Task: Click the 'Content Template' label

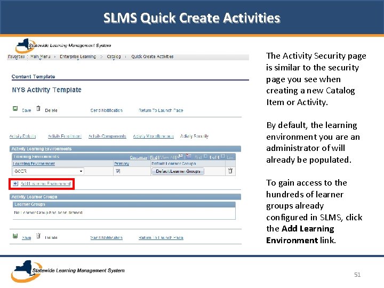Action: pos(33,76)
